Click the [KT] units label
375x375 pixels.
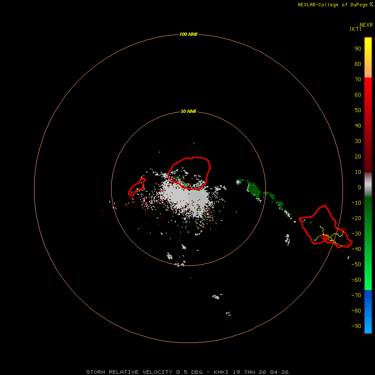pos(356,29)
